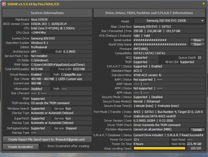208x157 pixels.
Task: Select System Drive Samsung 850 EVO value
Action: pyautogui.click(x=43, y=38)
